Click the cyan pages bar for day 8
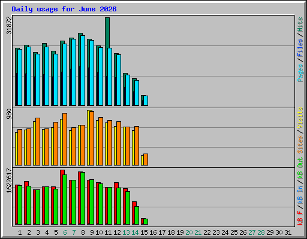 tap(83, 71)
